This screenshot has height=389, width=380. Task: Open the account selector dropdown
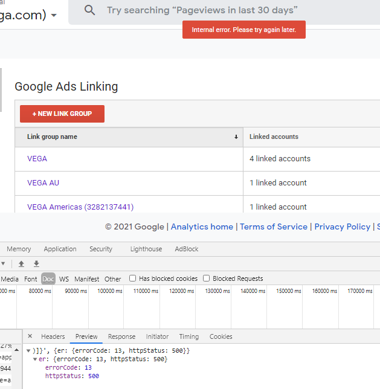(54, 15)
